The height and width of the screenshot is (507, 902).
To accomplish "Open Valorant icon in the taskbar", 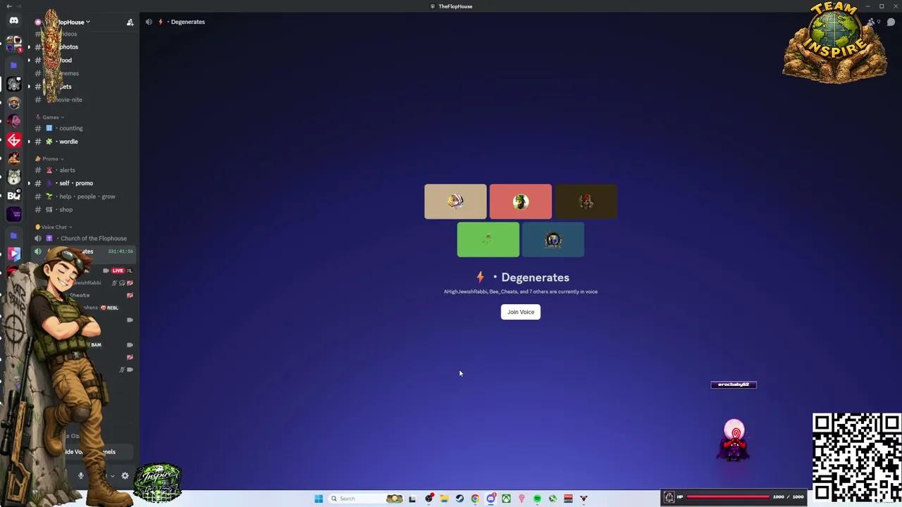I will click(x=583, y=499).
